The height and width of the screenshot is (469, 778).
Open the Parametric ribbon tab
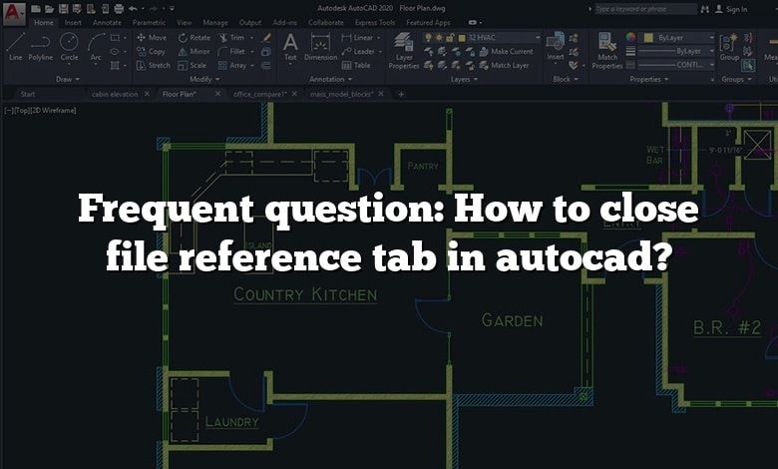click(149, 22)
